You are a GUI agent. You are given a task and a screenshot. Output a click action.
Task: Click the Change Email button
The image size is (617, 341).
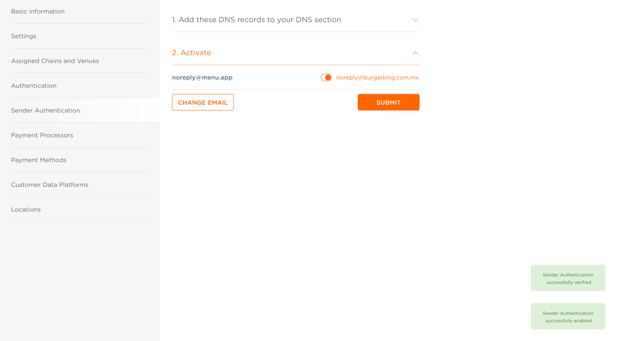tap(203, 102)
